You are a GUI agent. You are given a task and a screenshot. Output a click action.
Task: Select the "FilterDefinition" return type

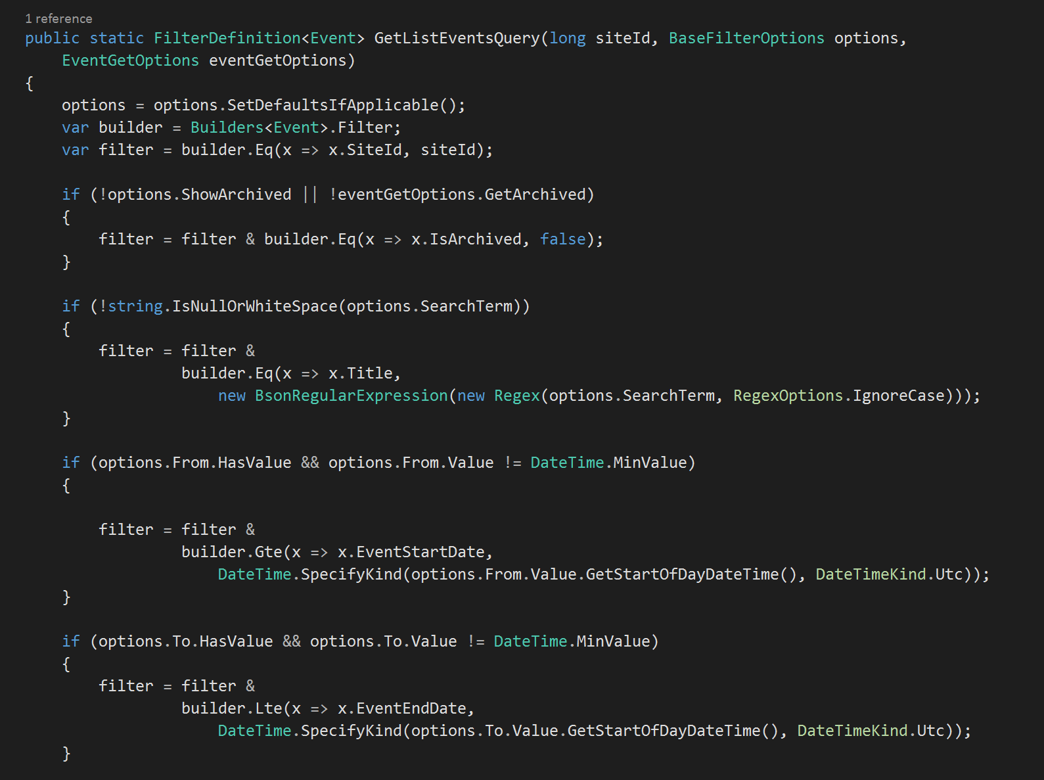[x=227, y=38]
